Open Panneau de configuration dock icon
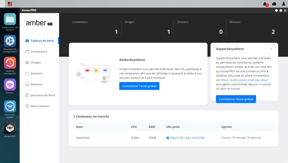Screen dimensions: 288x163 point(10,41)
